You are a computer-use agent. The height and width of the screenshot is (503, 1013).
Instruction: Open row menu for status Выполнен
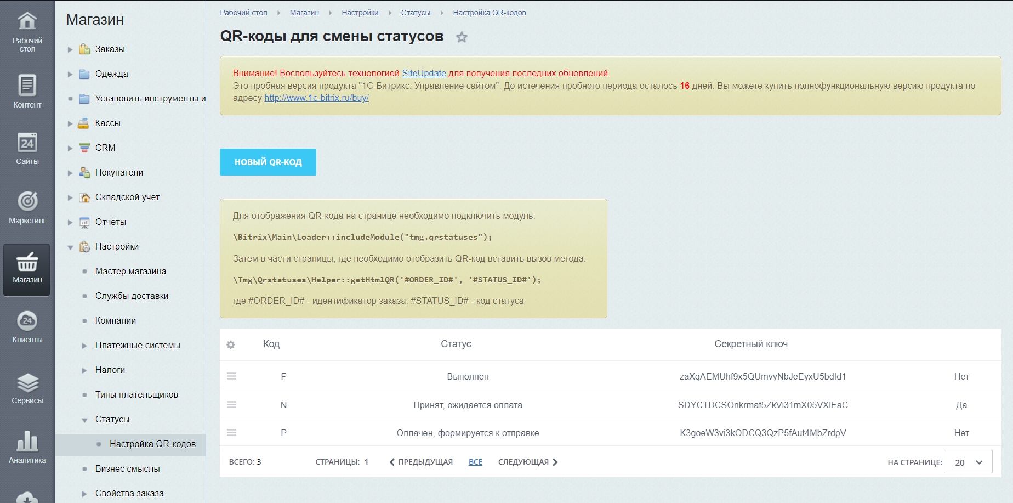(x=232, y=376)
